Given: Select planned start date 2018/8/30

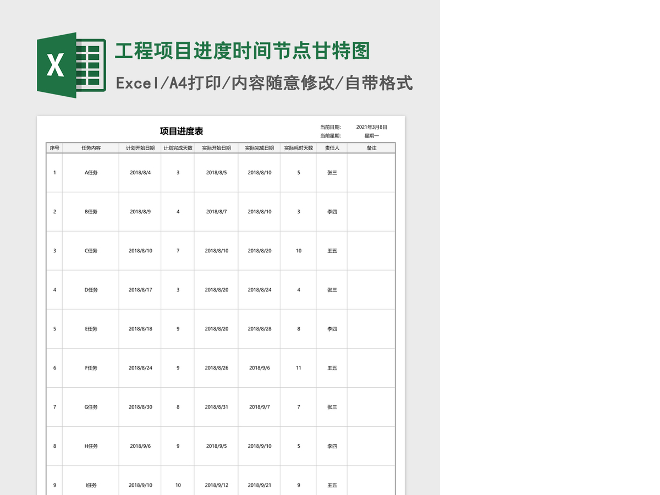Looking at the screenshot, I should [x=140, y=407].
